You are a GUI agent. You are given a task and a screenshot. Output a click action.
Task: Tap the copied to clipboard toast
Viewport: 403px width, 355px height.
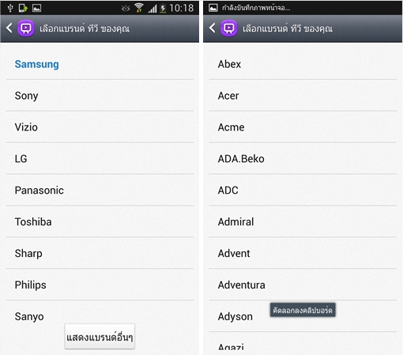303,310
